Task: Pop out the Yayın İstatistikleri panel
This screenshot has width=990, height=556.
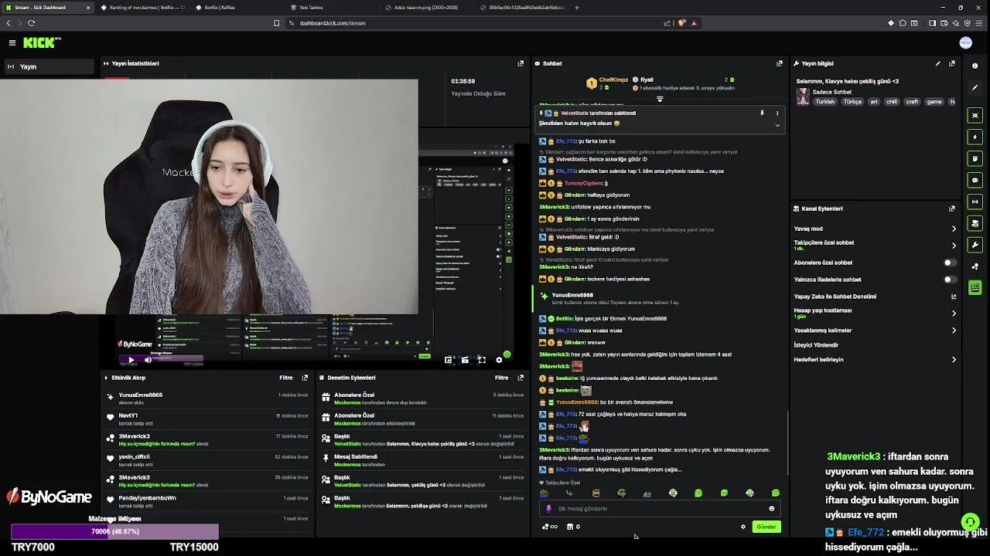Action: click(521, 63)
